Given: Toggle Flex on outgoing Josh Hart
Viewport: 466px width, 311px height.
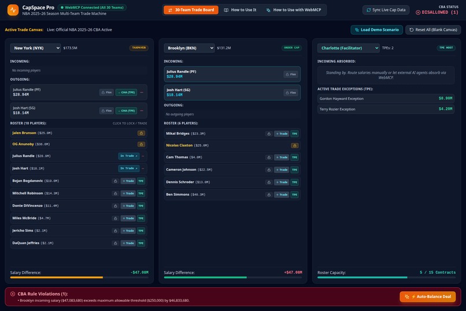Looking at the screenshot, I should point(106,111).
